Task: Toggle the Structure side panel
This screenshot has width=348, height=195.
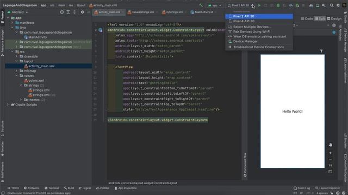Action: click(x=2, y=128)
